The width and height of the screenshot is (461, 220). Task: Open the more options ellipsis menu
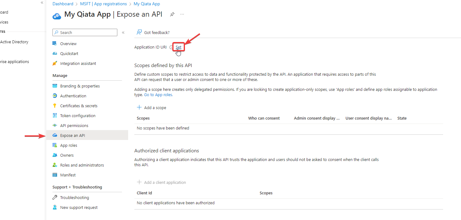182,14
